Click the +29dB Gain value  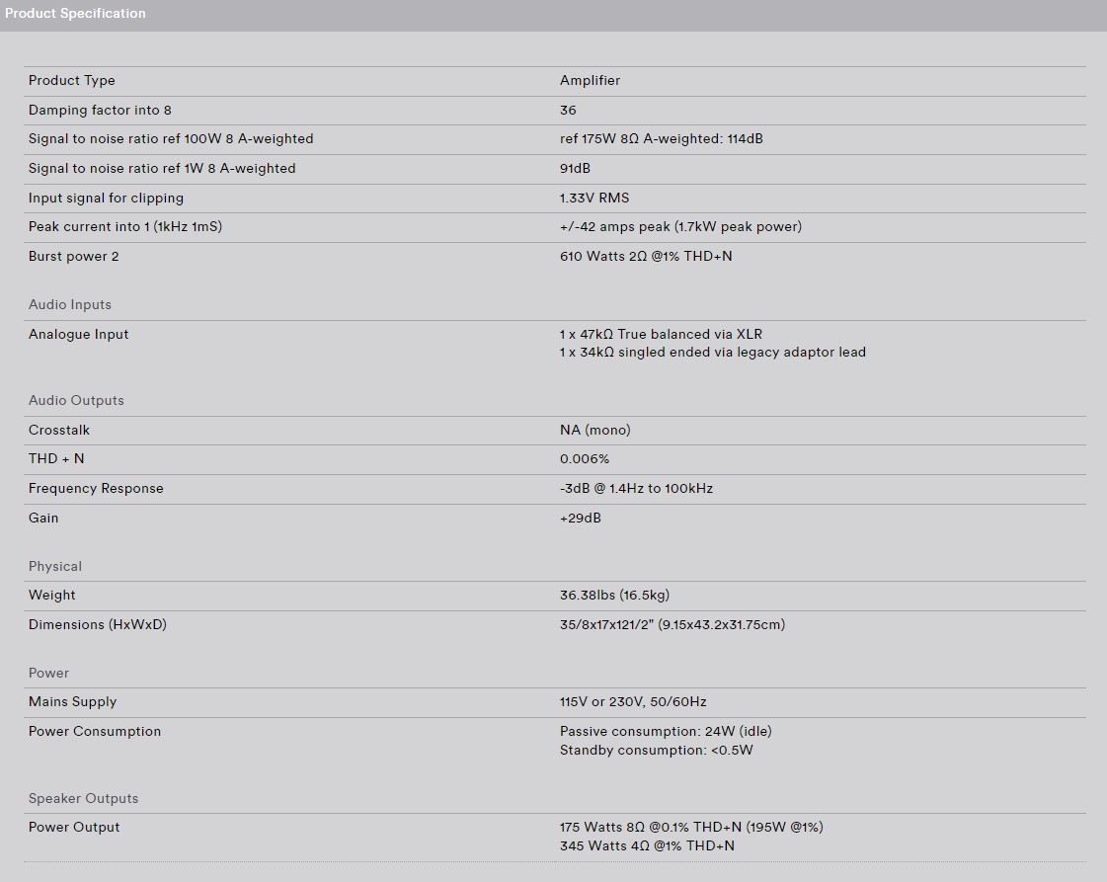[x=581, y=518]
